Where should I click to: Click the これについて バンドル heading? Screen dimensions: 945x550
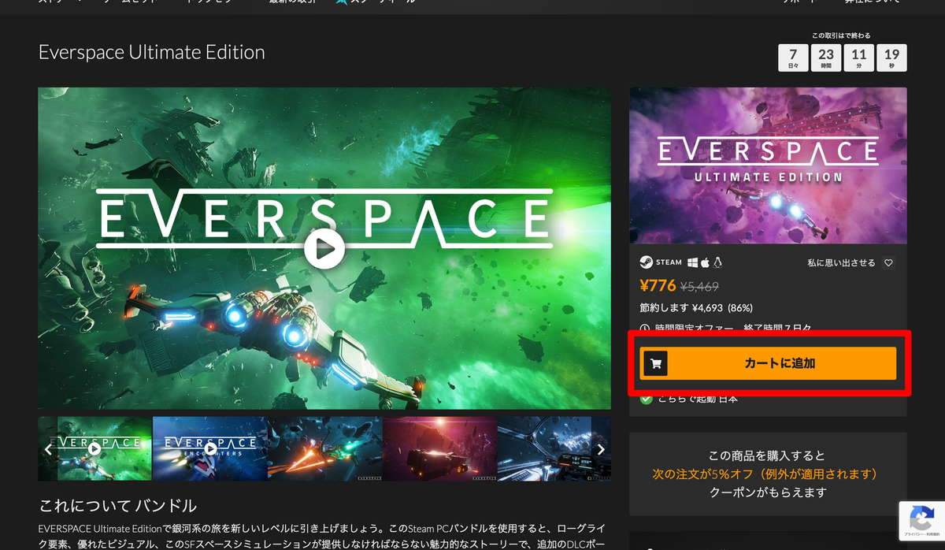click(x=117, y=505)
